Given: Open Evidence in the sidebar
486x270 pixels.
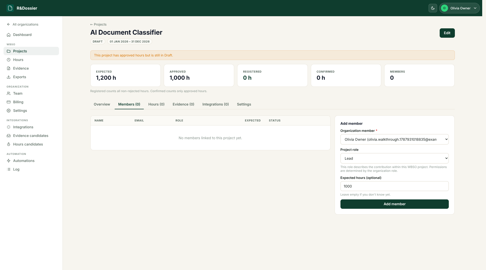Looking at the screenshot, I should point(31,68).
